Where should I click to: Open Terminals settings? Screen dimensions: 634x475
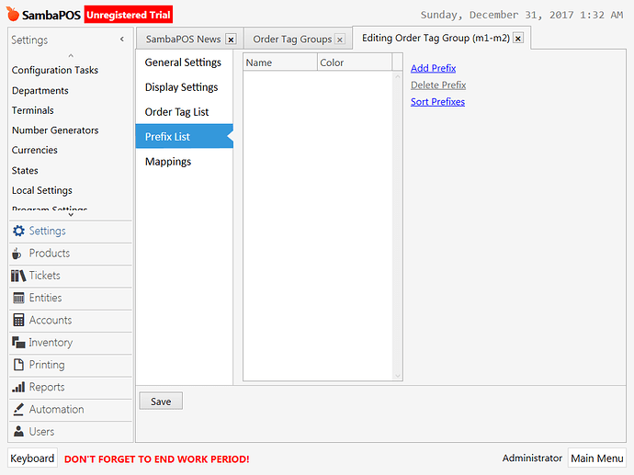[x=33, y=110]
